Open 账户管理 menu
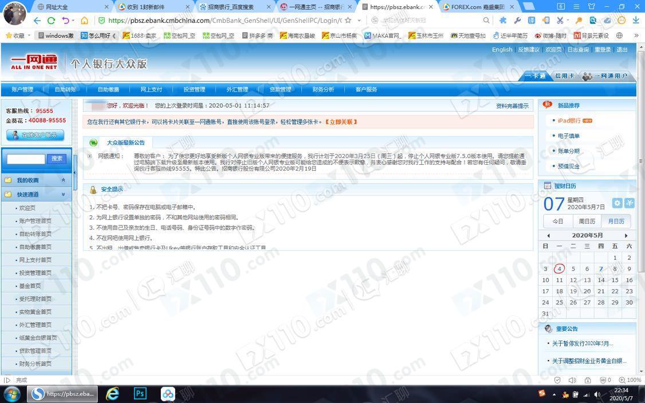Viewport: 645px width, 403px height. [x=22, y=89]
